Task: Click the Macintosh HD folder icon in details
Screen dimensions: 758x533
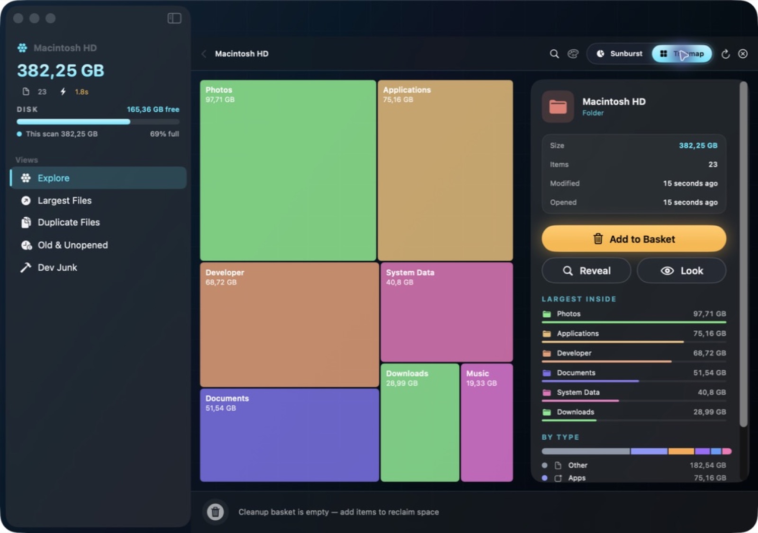Action: 558,107
